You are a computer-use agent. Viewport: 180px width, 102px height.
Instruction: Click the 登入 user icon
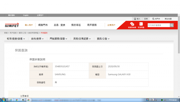[135, 19]
